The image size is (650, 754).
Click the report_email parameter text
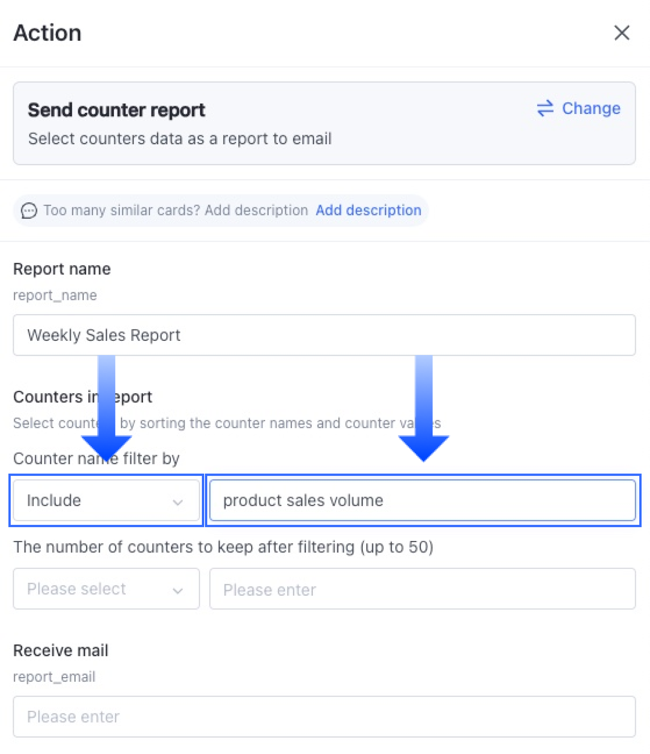54,677
